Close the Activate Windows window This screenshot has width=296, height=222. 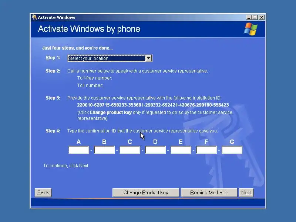tap(262, 17)
